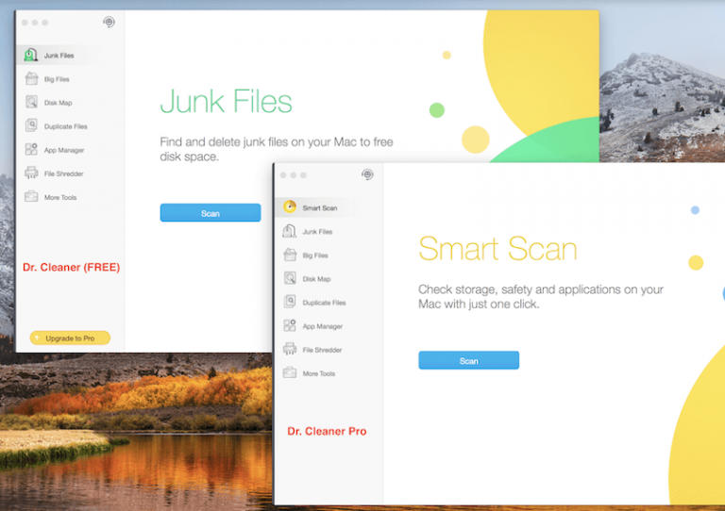Image resolution: width=725 pixels, height=511 pixels.
Task: Open App Manager label in Pro window sidebar
Action: 323,327
